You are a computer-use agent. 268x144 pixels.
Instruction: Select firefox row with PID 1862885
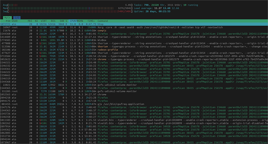pyautogui.click(x=134, y=133)
